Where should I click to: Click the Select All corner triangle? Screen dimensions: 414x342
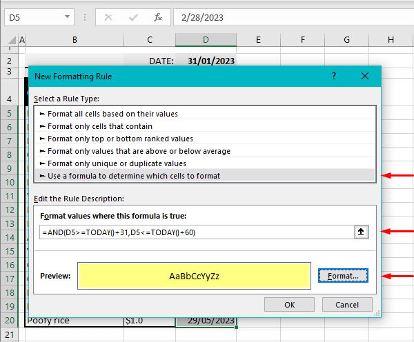[12, 40]
